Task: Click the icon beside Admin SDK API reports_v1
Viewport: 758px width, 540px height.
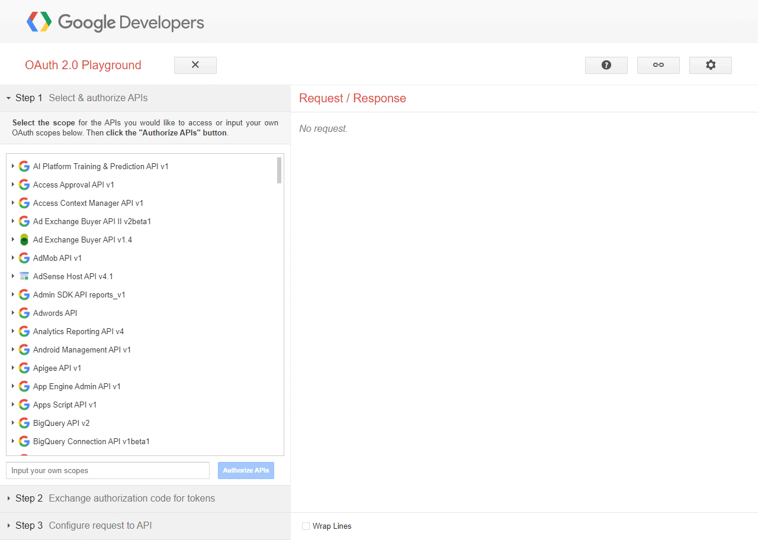Action: [24, 295]
